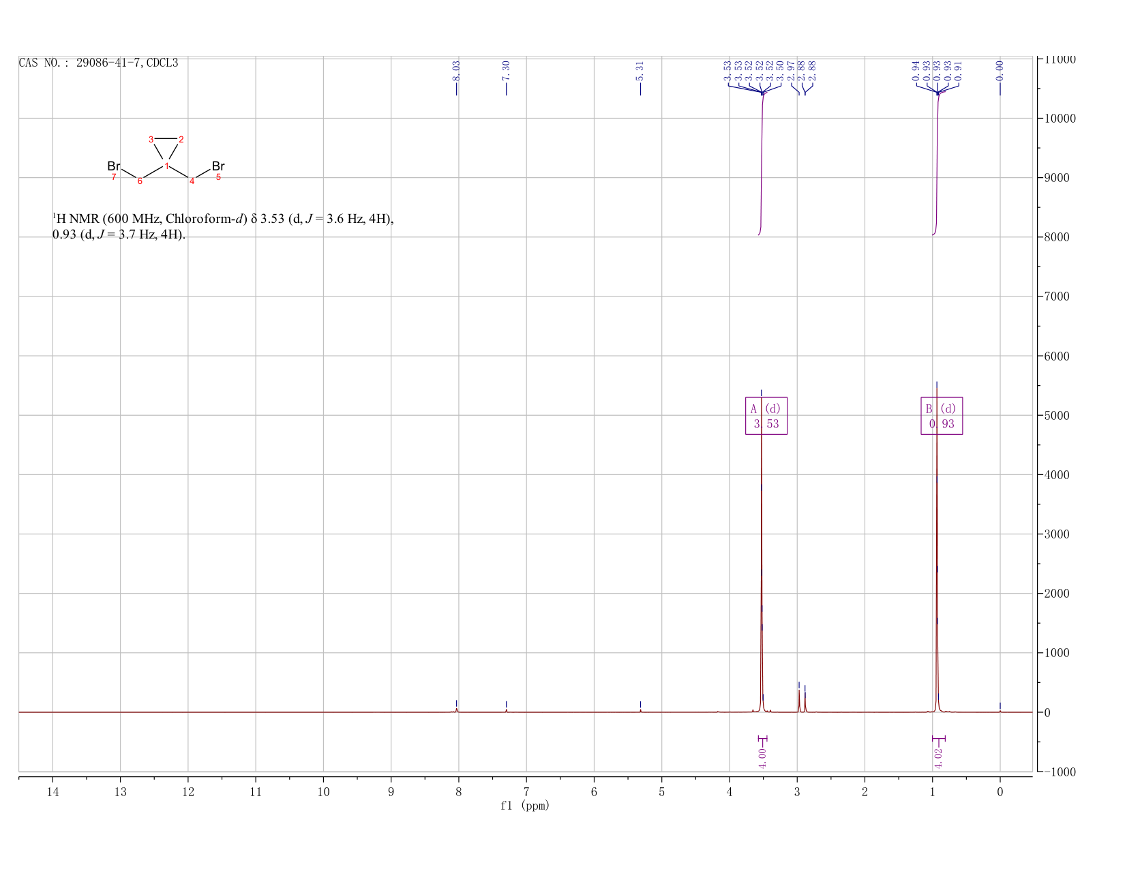This screenshot has width=1125, height=869.
Task: Click atom number 6 in the structure
Action: click(x=140, y=181)
